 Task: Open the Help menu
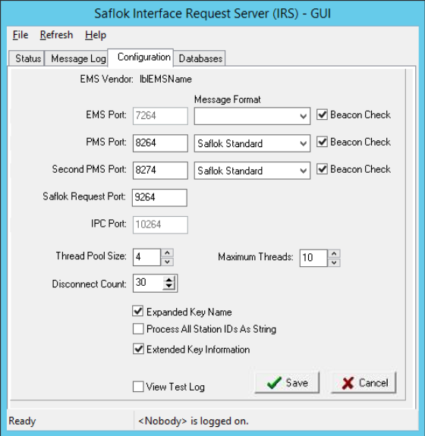tap(96, 35)
